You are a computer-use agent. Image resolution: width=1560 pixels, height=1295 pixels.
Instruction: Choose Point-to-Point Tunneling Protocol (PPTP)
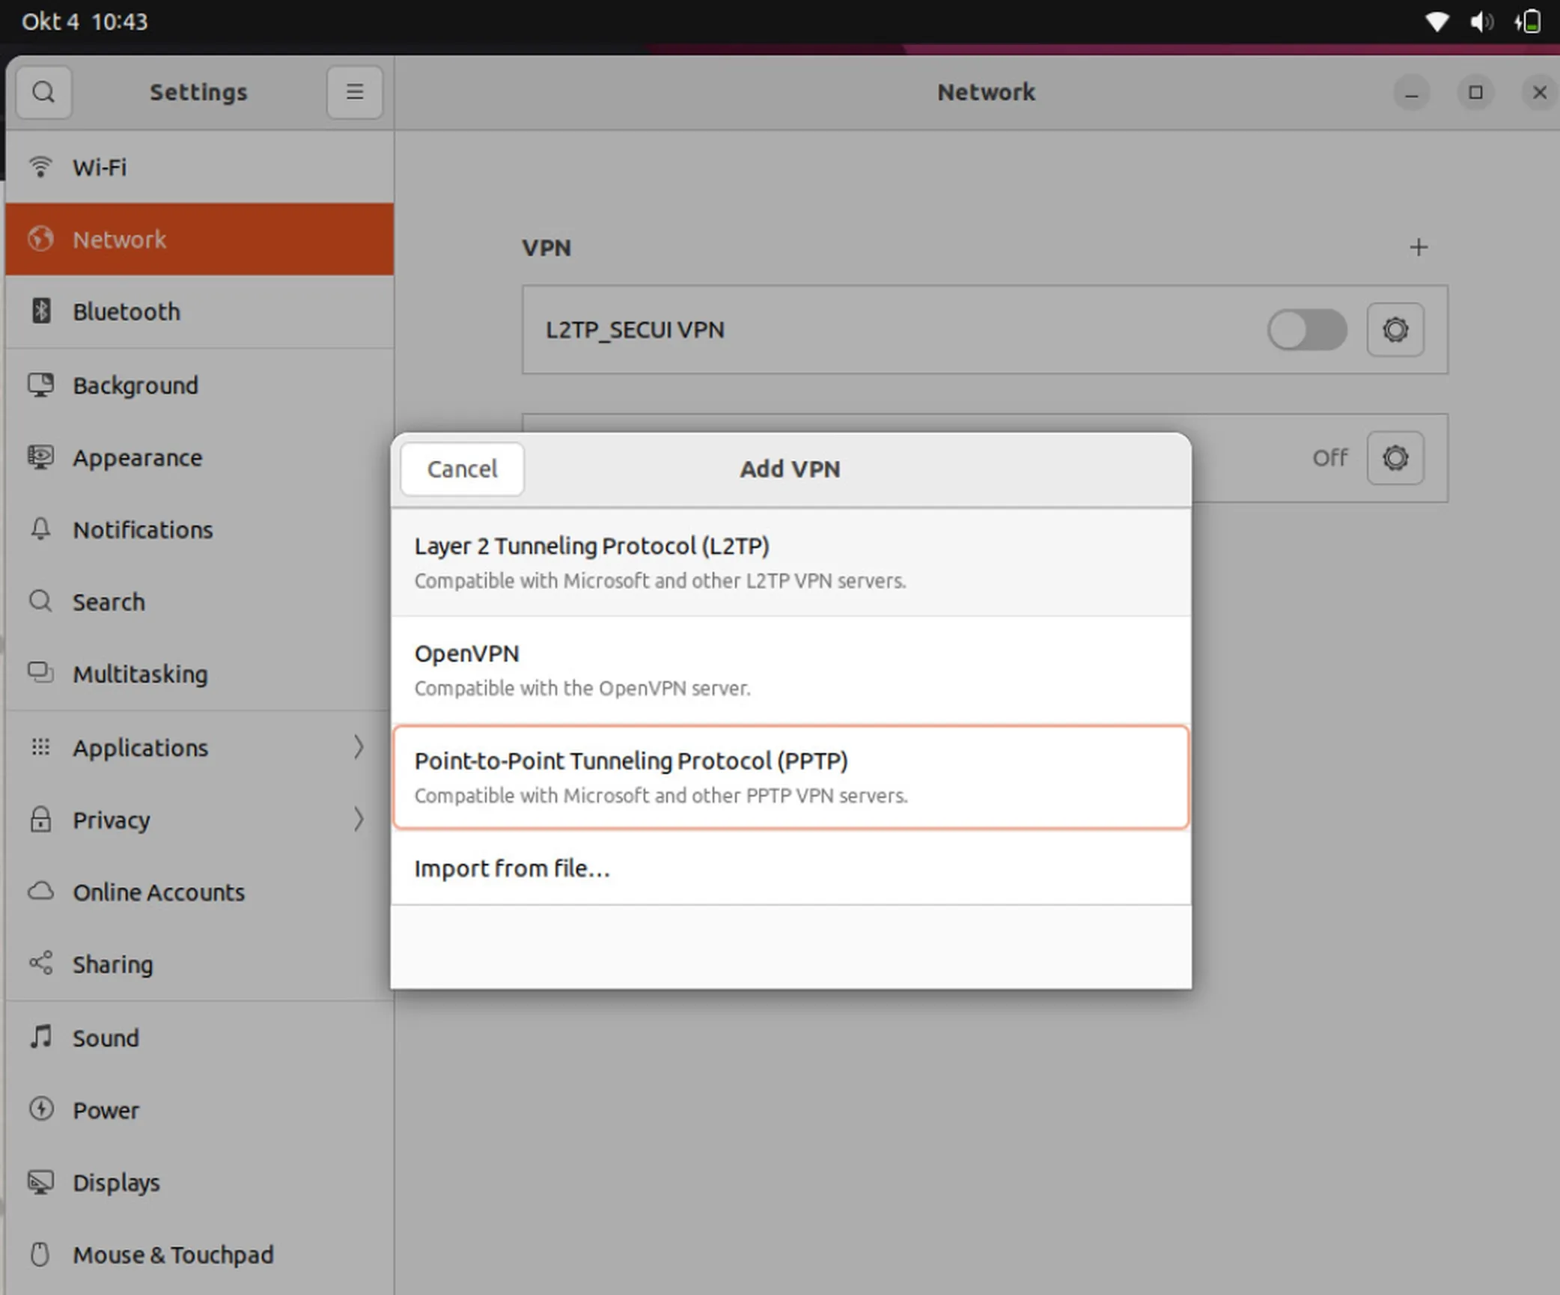pyautogui.click(x=791, y=777)
